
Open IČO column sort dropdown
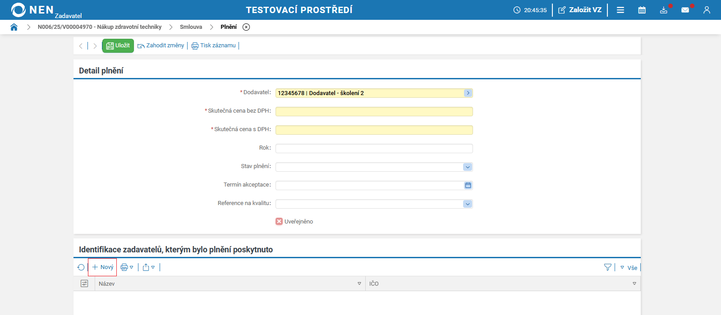[x=634, y=283]
